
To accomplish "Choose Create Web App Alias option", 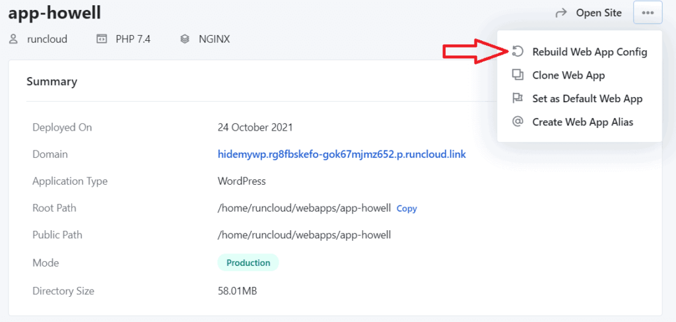I will pyautogui.click(x=582, y=121).
